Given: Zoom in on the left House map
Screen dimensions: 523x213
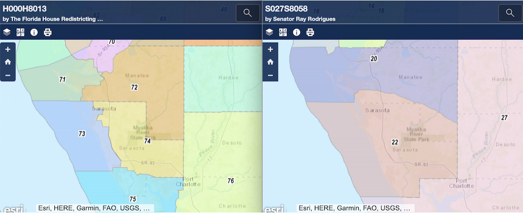Looking at the screenshot, I should point(7,50).
